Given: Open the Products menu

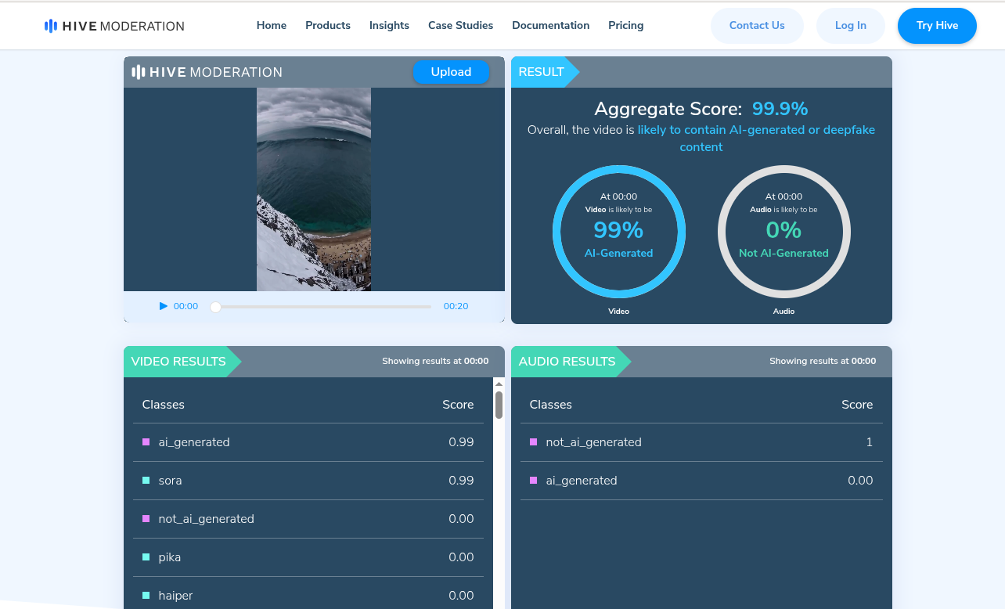Looking at the screenshot, I should tap(328, 25).
